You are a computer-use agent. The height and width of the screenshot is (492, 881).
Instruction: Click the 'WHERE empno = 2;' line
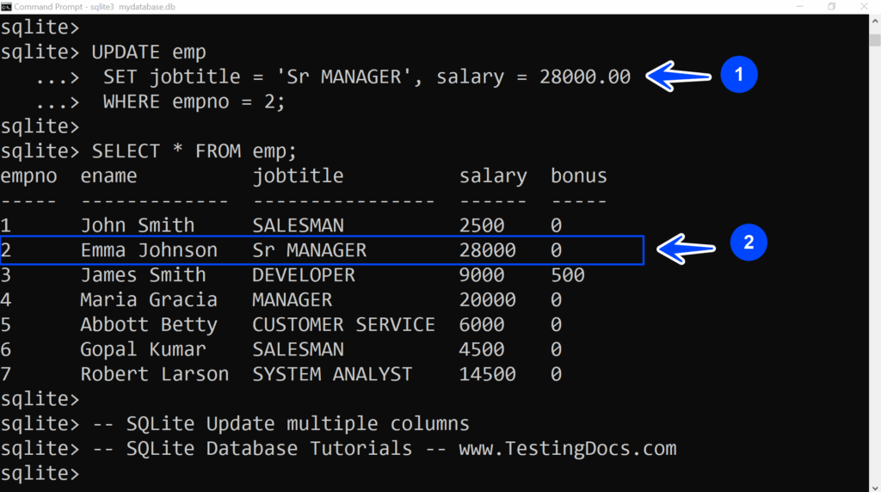194,101
